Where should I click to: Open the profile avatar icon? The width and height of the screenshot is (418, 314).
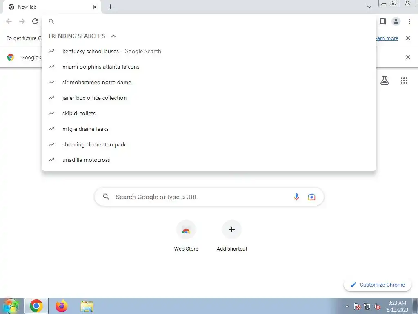pyautogui.click(x=396, y=21)
